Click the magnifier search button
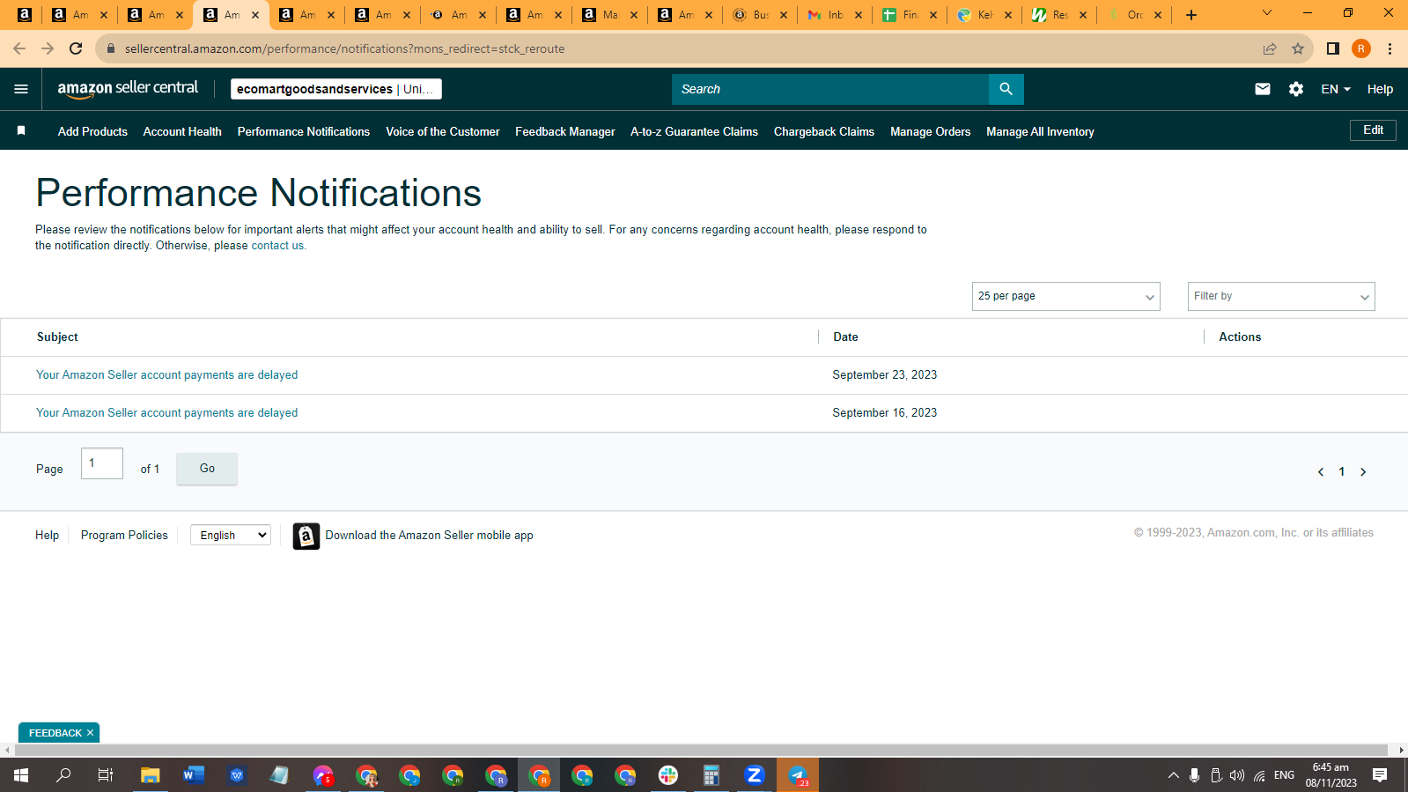This screenshot has height=792, width=1408. [x=1006, y=89]
